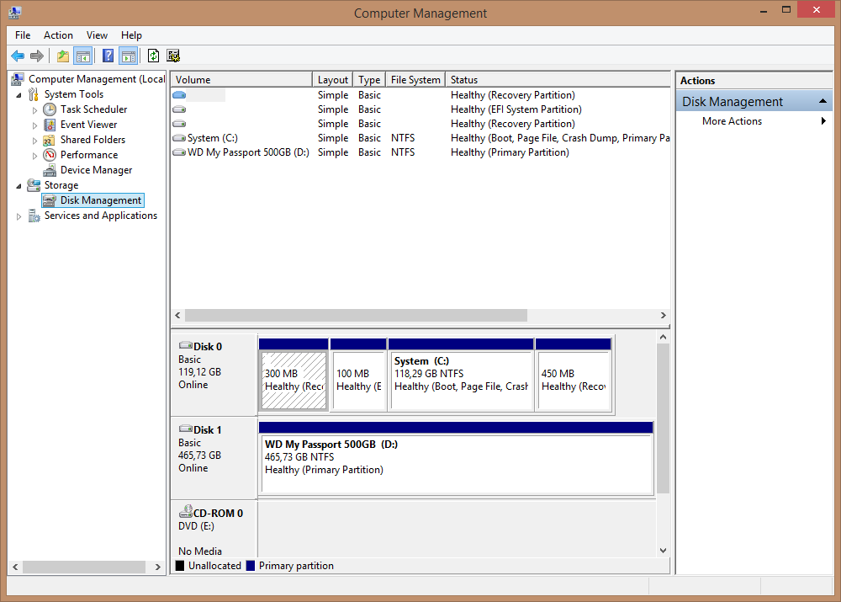Click the Actions pane header
Screen dimensions: 841x602
point(754,81)
